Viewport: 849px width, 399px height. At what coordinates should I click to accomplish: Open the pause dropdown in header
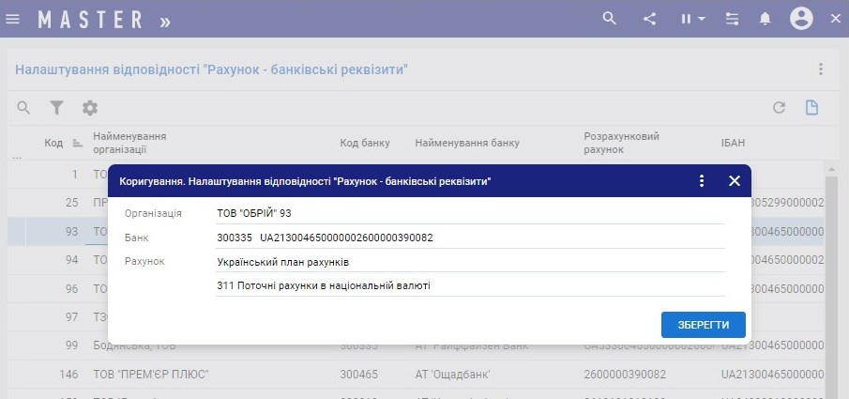coord(693,19)
